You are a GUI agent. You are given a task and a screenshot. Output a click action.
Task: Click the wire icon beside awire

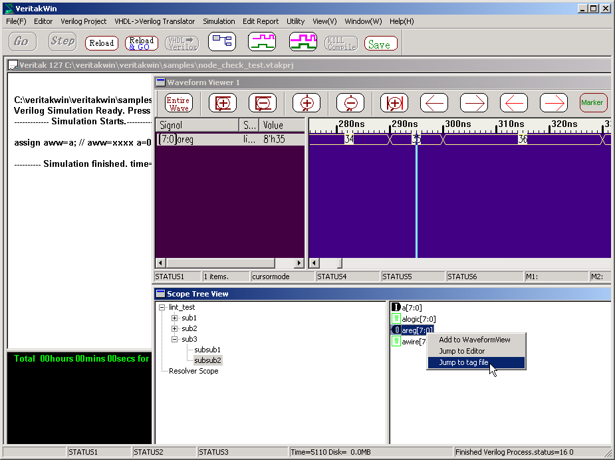pyautogui.click(x=396, y=341)
